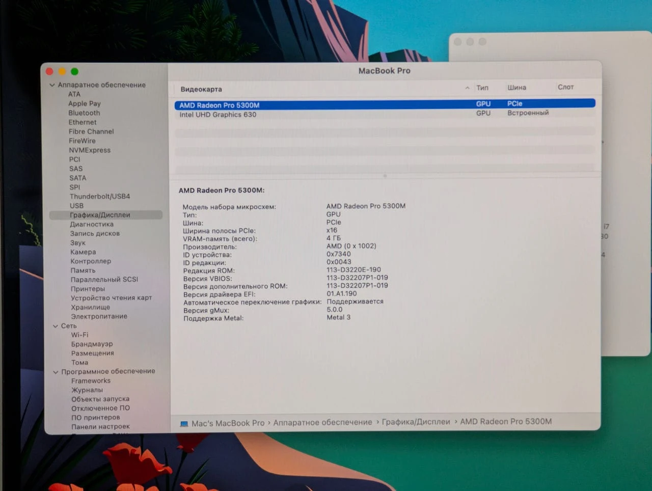Viewport: 652px width, 491px height.
Task: Open Камера in the sidebar
Action: tap(83, 252)
